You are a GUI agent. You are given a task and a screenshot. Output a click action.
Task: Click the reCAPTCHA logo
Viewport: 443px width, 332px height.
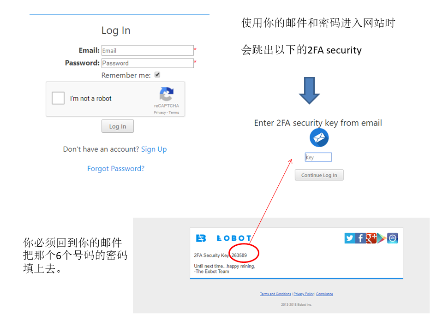tap(167, 94)
